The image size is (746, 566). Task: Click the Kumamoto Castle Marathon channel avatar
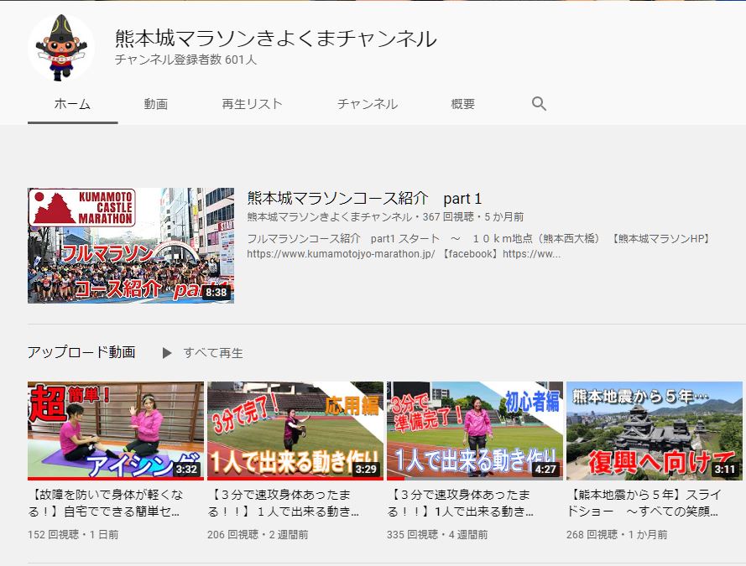[61, 48]
